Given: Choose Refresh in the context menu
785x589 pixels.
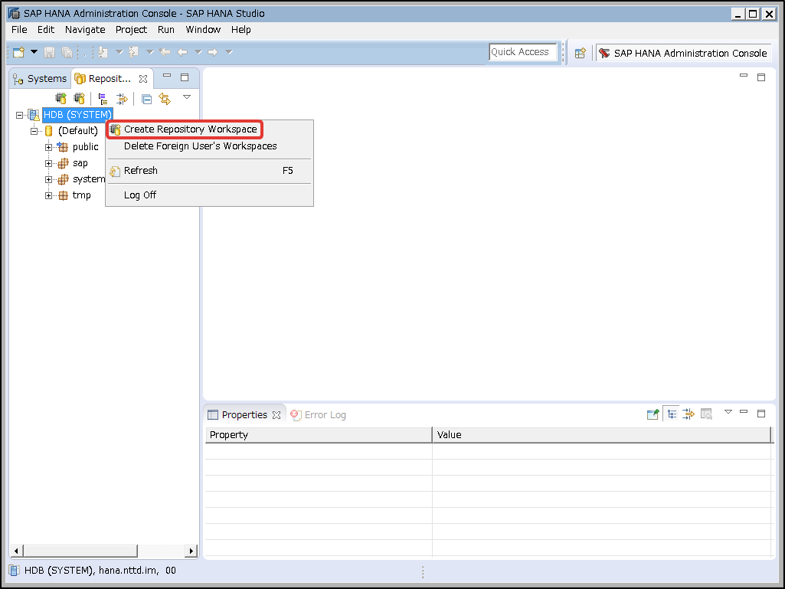Looking at the screenshot, I should pos(209,171).
